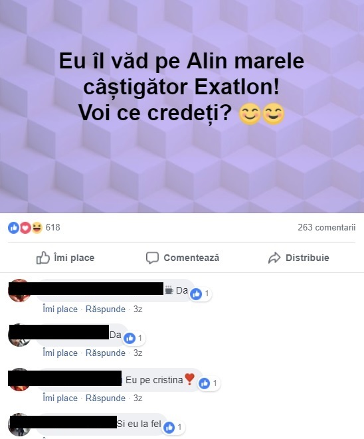
Task: Click the thumbs-up icon on Îmi place button
Action: 43,258
